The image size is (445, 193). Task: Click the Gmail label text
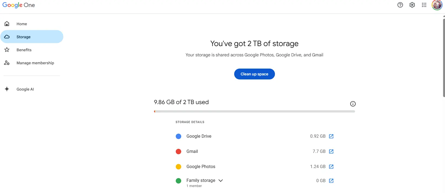[x=192, y=152]
